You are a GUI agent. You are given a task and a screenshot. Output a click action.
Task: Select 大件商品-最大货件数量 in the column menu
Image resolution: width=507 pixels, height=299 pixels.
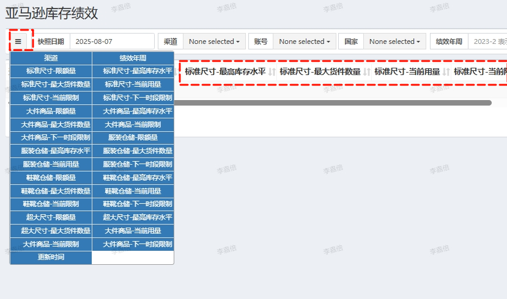click(51, 124)
